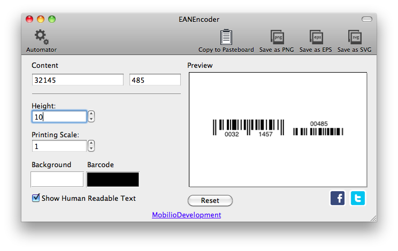This screenshot has height=251, width=398.
Task: Click the green zoom window button
Action: pyautogui.click(x=52, y=19)
